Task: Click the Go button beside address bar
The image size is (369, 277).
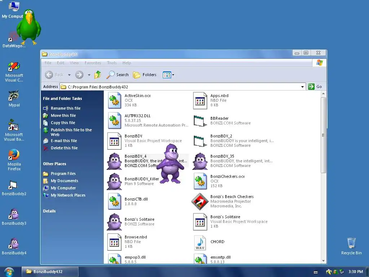Action: (x=315, y=87)
